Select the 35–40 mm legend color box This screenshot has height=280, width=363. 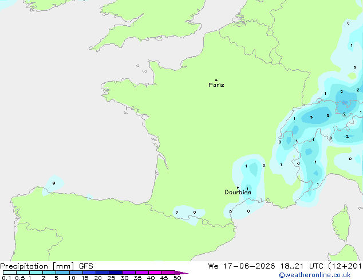(x=142, y=273)
